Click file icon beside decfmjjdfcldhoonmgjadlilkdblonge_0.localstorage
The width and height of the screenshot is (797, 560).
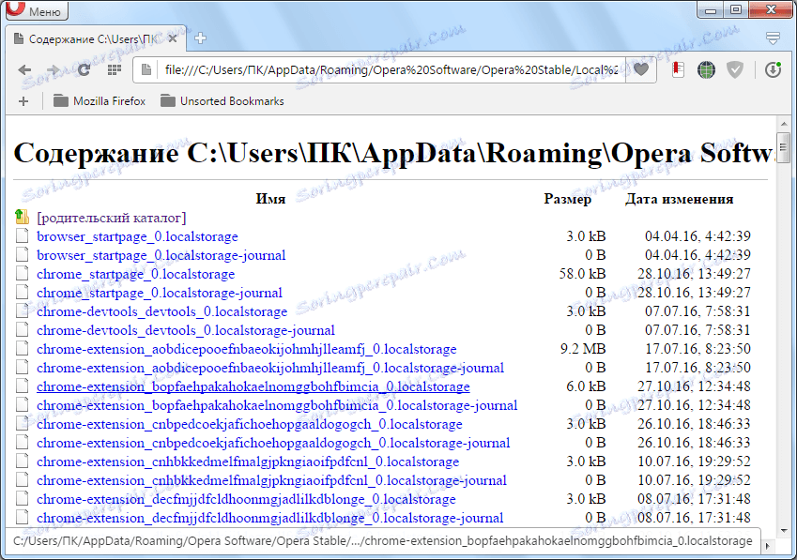[22, 499]
